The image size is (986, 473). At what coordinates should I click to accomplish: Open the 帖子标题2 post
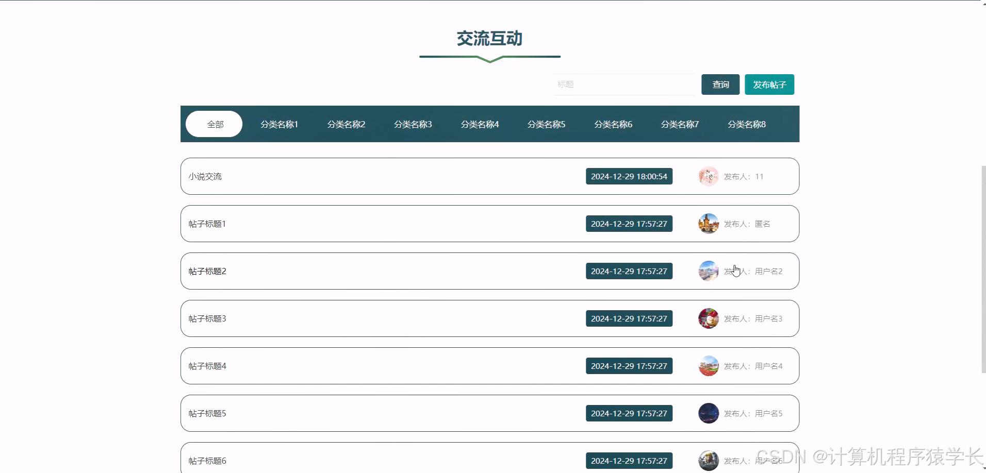click(x=490, y=271)
